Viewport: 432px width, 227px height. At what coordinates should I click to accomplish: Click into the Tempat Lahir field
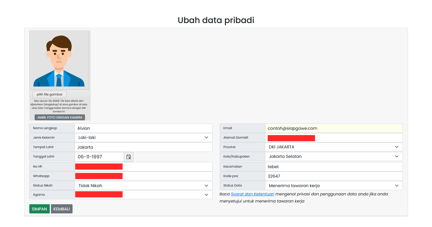pos(144,147)
